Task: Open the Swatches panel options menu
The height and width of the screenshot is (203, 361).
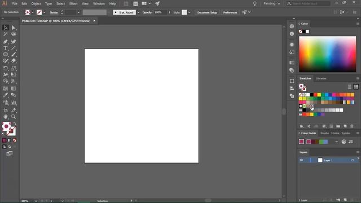Action: [358, 78]
